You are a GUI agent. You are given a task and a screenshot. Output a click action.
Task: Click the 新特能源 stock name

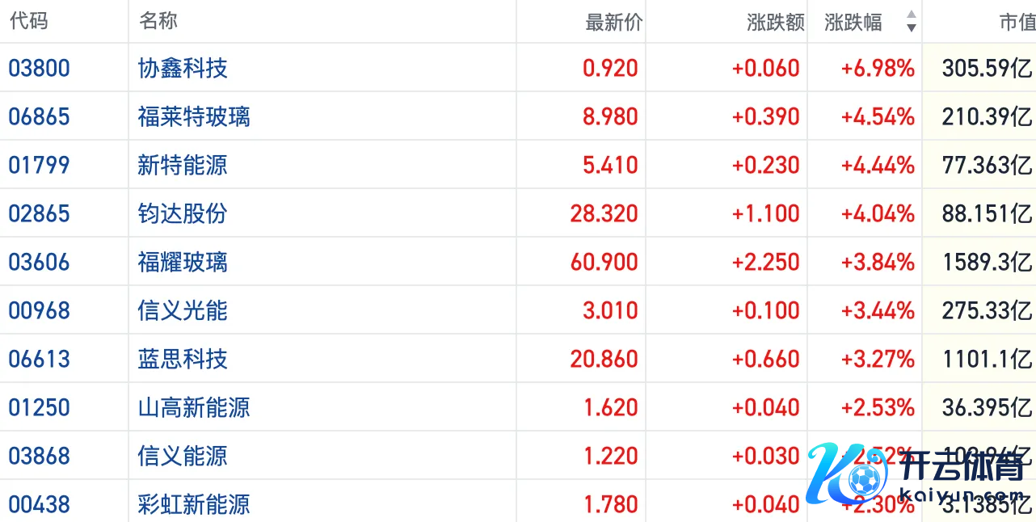(183, 165)
